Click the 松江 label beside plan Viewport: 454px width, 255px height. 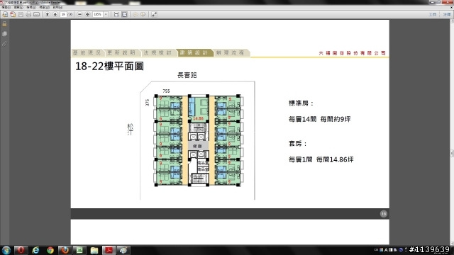pos(131,130)
